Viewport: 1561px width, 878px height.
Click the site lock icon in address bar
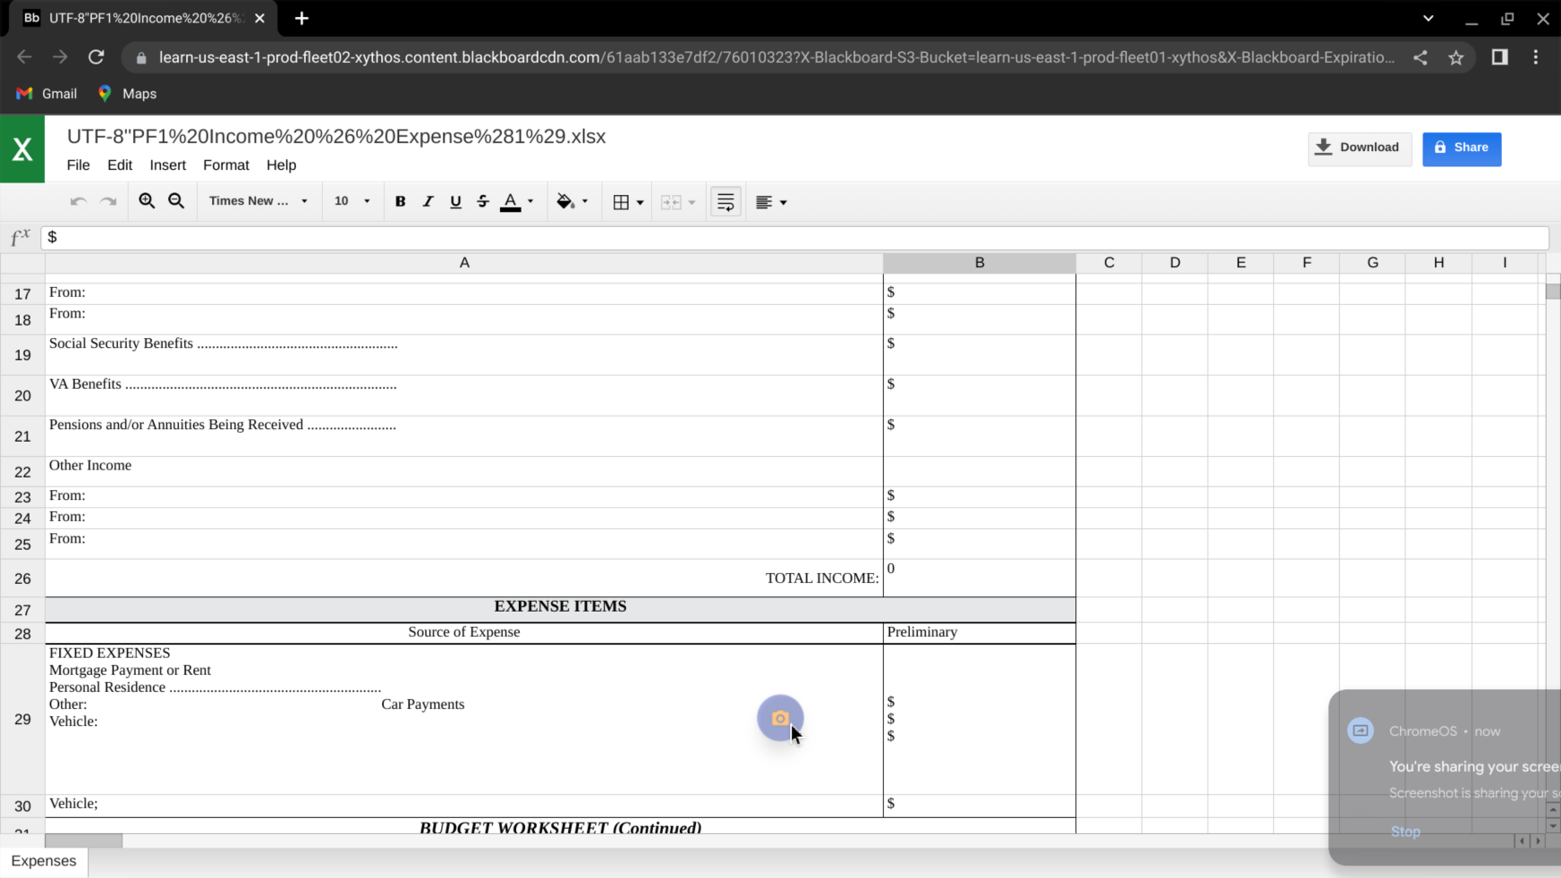[140, 57]
